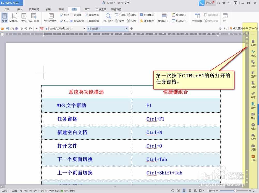Image resolution: width=259 pixels, height=193 pixels.
Task: Open the 审阅 (Review) ribbon tab
Action: 61,9
